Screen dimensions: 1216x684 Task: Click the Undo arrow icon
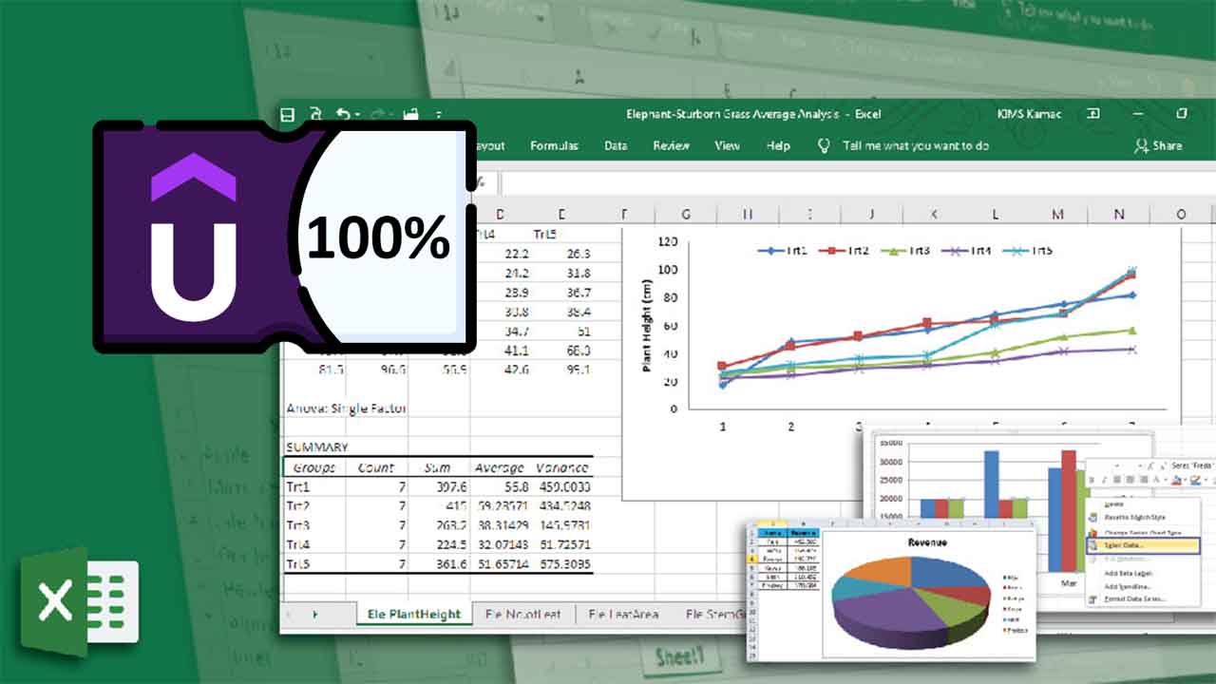coord(342,115)
